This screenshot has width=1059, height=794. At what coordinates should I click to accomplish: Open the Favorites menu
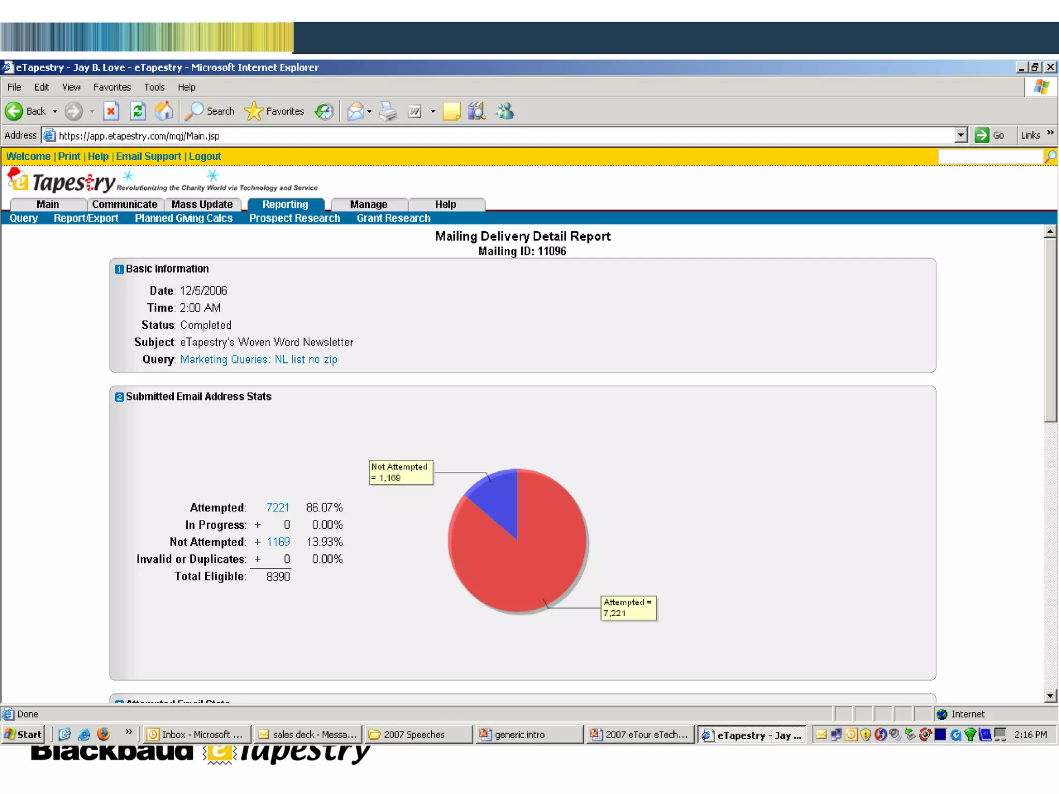112,87
